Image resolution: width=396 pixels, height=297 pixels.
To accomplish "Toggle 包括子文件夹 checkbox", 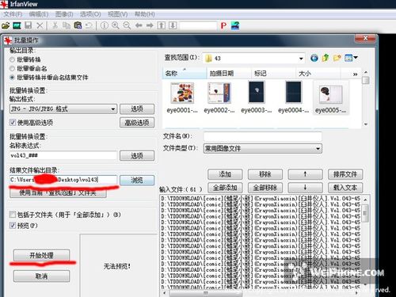I will click(x=13, y=215).
